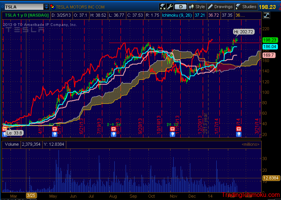Click the H: 38.52 high price readout
281x200 pixels.
coord(98,16)
